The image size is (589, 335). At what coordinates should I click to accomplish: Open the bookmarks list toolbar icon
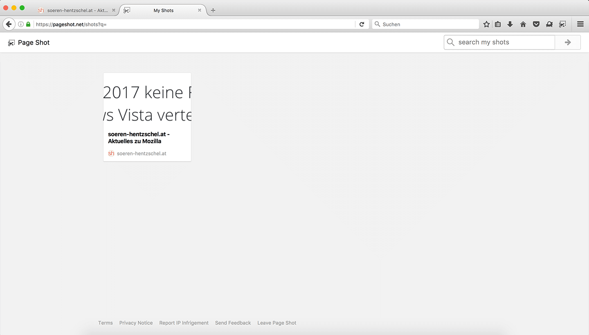[x=498, y=24]
